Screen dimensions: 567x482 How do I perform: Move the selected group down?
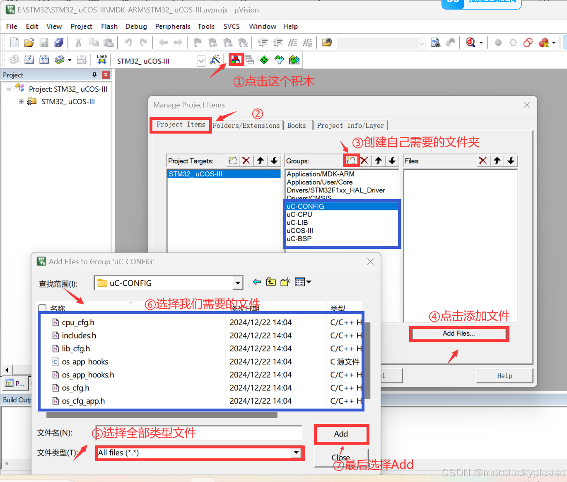(x=393, y=161)
